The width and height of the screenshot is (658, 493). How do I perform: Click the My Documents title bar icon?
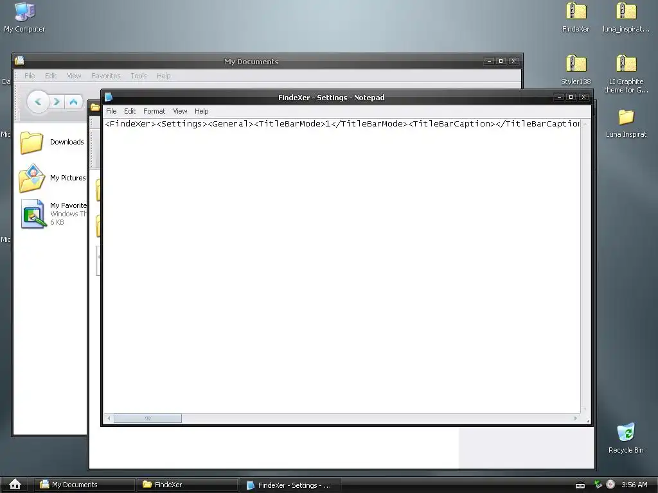pyautogui.click(x=19, y=61)
